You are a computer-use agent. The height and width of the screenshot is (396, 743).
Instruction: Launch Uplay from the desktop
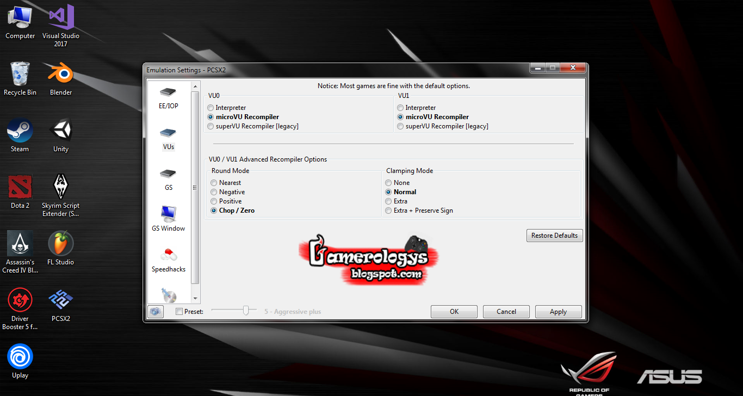20,362
